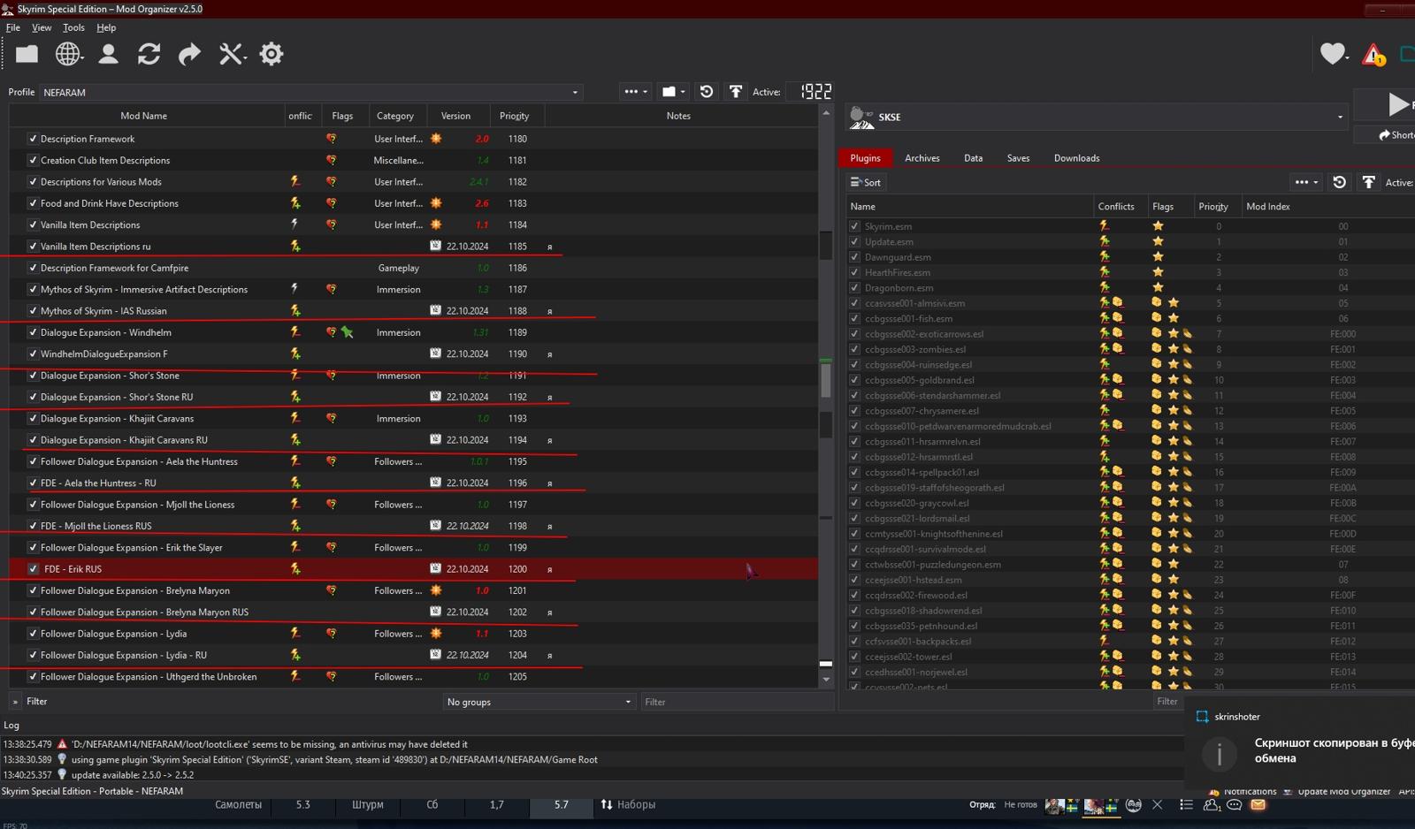Open the File menu

point(12,27)
